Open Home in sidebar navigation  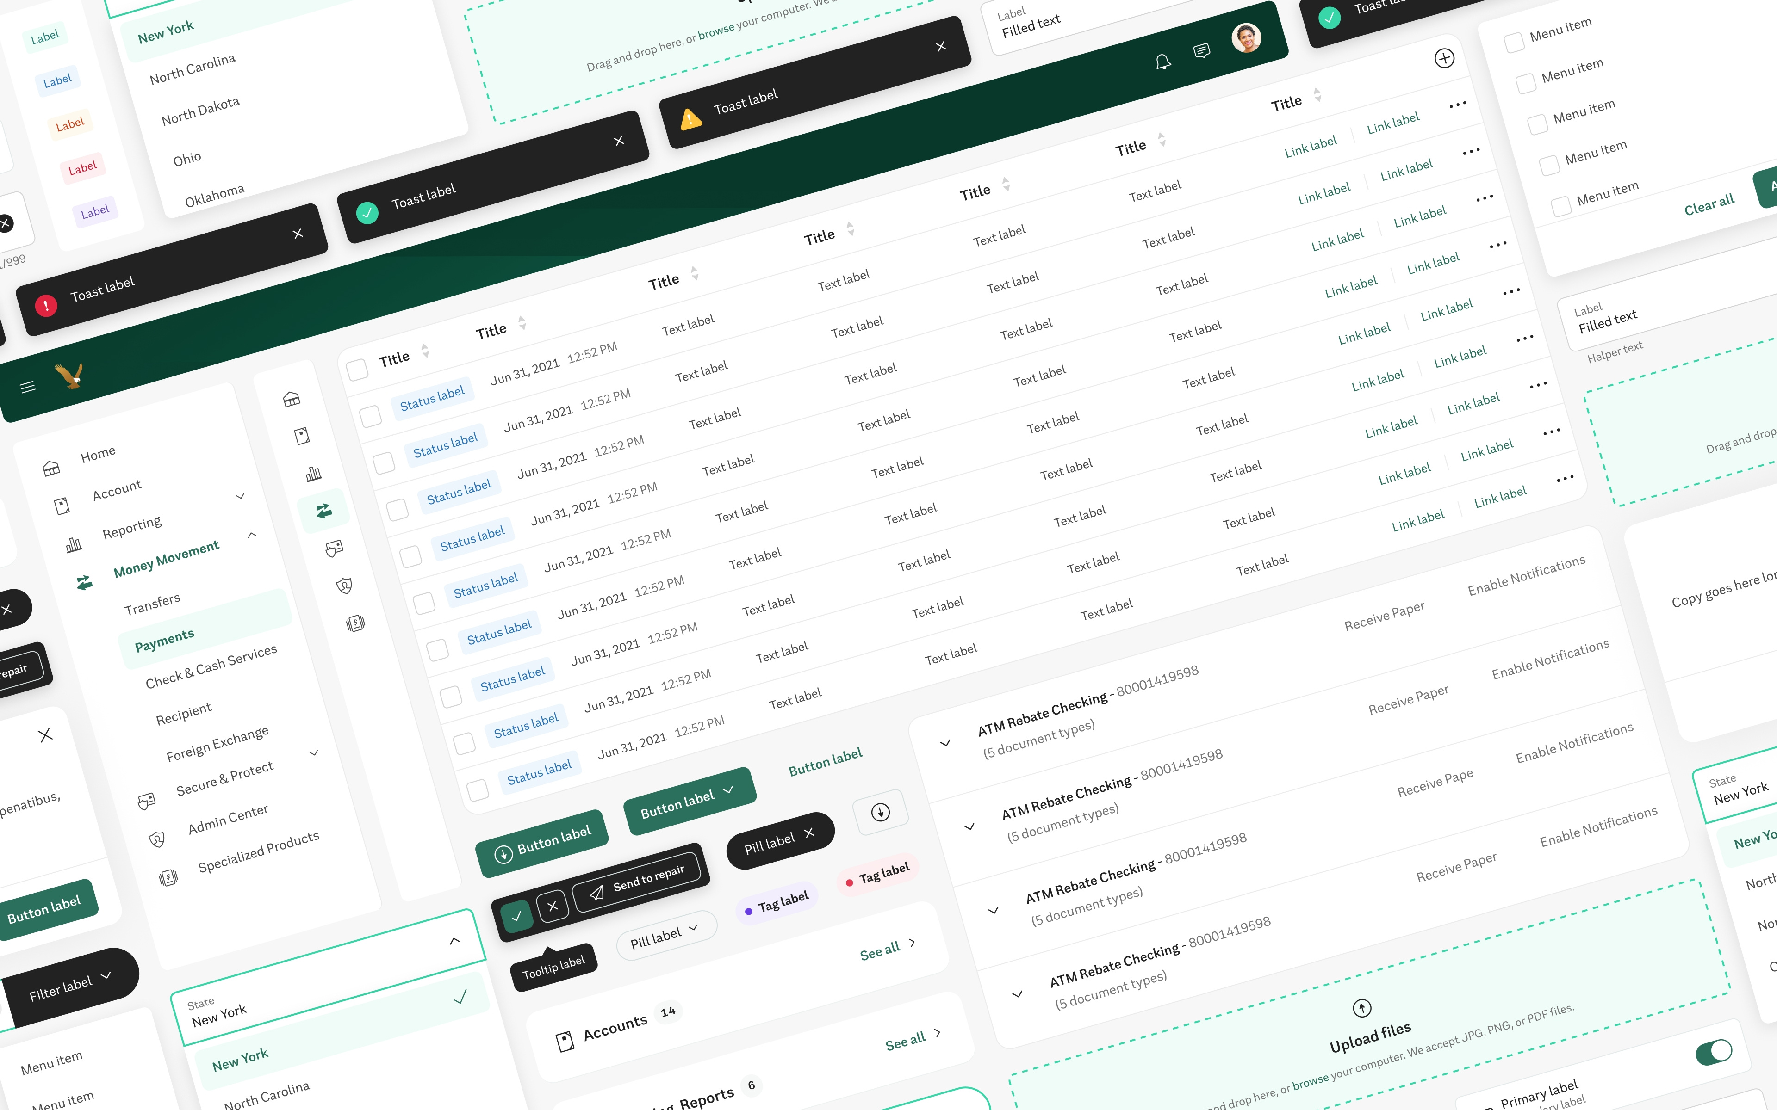(98, 454)
